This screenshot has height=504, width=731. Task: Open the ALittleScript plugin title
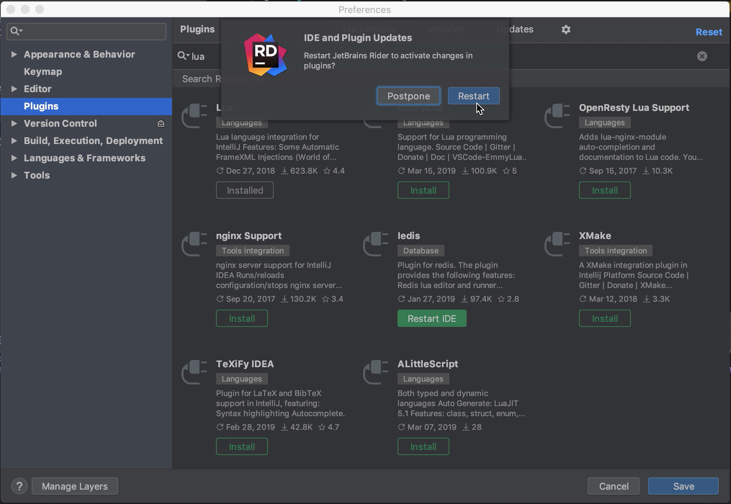pyautogui.click(x=428, y=364)
